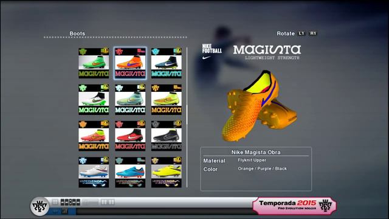Viewport: 389px width, 219px height.
Task: Click the Magista Lightweight Strength logo
Action: (267, 52)
